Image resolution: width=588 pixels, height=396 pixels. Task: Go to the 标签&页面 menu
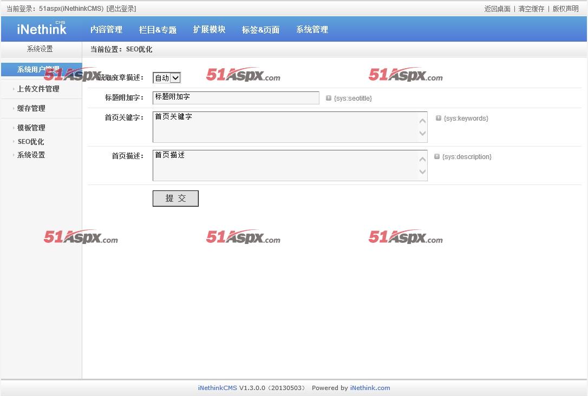[x=260, y=30]
